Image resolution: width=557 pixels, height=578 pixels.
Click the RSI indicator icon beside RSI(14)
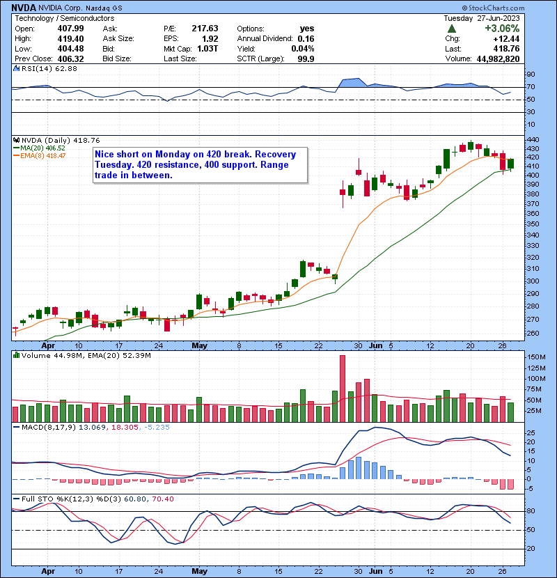tap(16, 68)
